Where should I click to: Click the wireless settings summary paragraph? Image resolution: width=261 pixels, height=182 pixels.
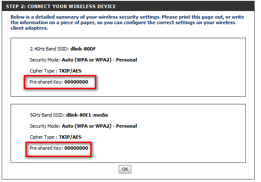[127, 22]
